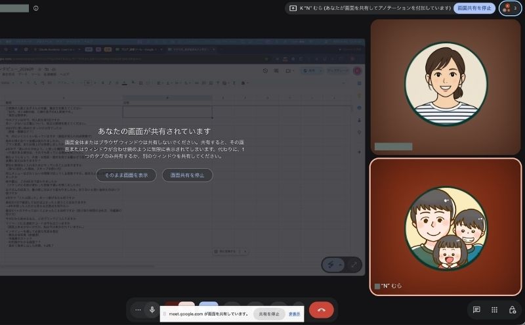Image resolution: width=525 pixels, height=325 pixels.
Task: Click the 画面共有を停止 button in the top banner
Action: 474,8
